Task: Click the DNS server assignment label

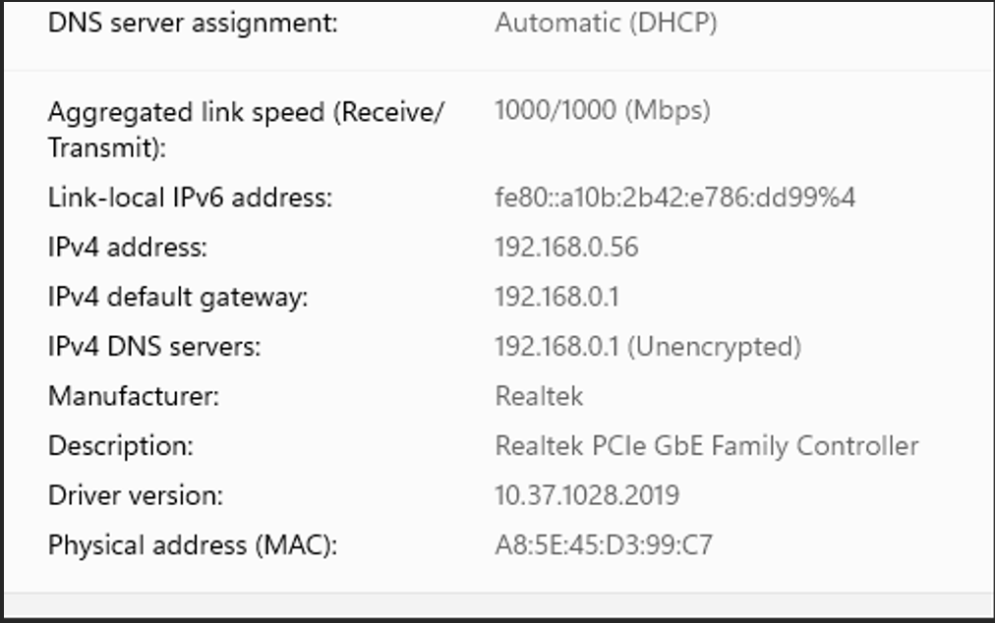Action: click(x=193, y=24)
